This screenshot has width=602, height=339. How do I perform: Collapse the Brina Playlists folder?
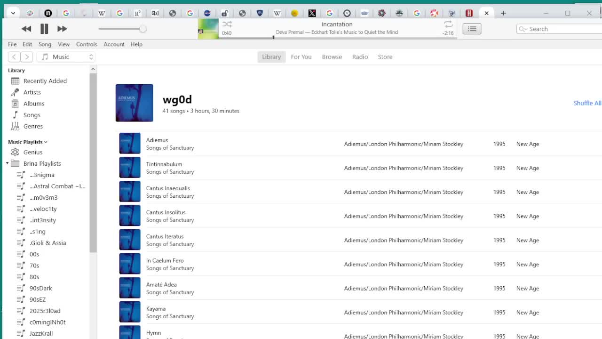(8, 163)
